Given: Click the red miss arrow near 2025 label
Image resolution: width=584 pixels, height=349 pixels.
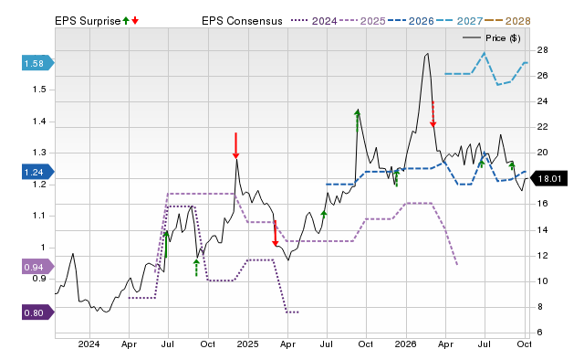Looking at the screenshot, I should coord(235,145).
